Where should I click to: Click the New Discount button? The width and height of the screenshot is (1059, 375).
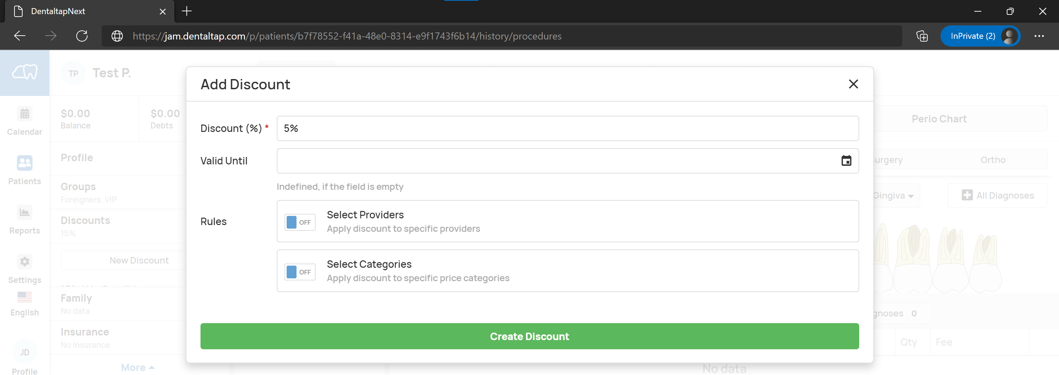[139, 260]
